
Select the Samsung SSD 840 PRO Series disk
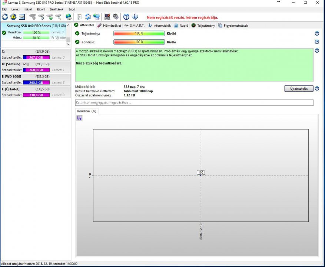[34, 32]
